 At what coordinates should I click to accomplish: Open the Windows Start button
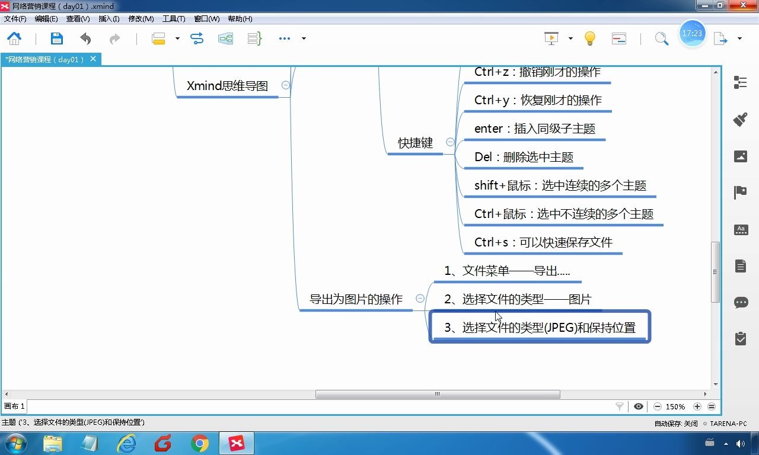[x=15, y=443]
